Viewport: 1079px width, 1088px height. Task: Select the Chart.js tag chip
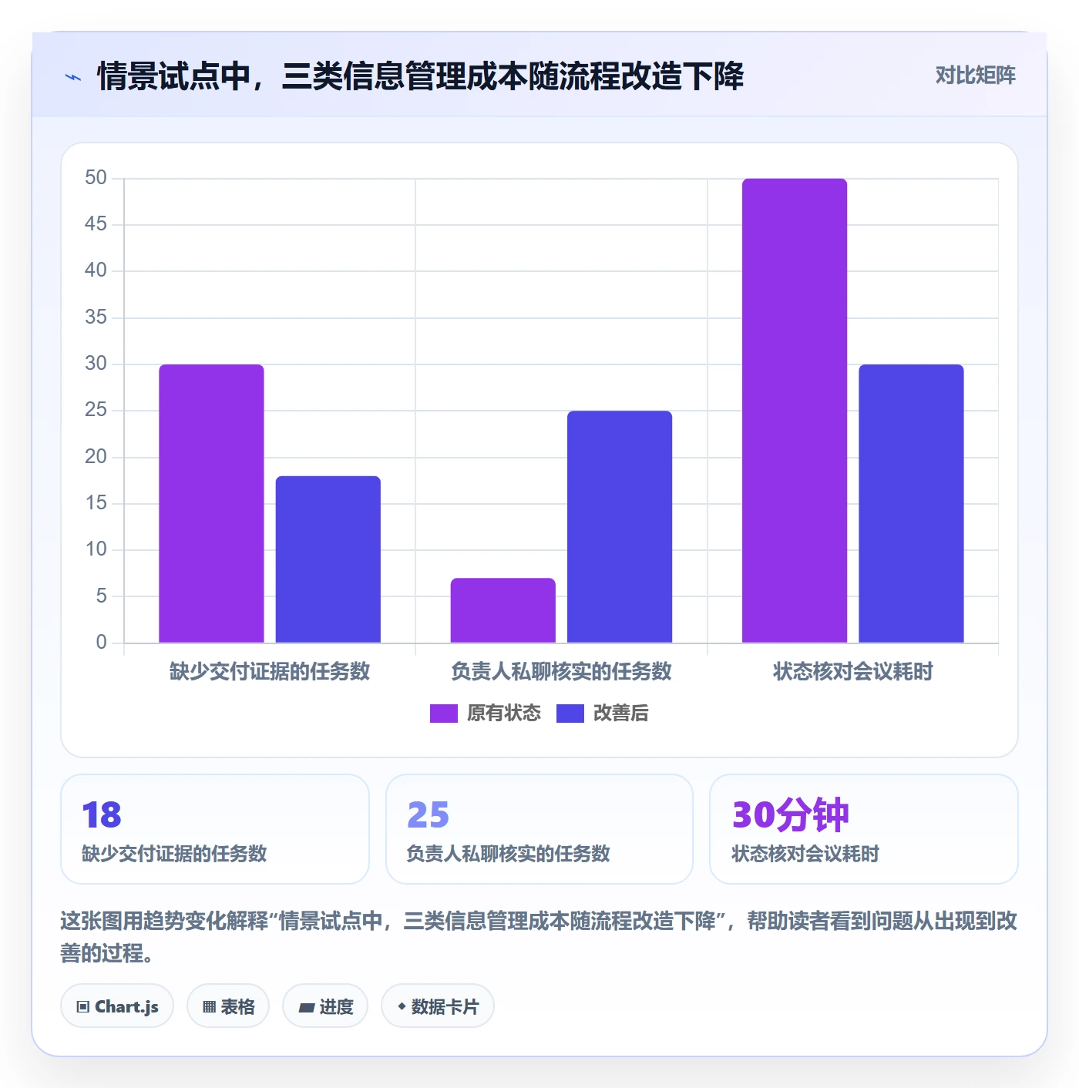117,1006
